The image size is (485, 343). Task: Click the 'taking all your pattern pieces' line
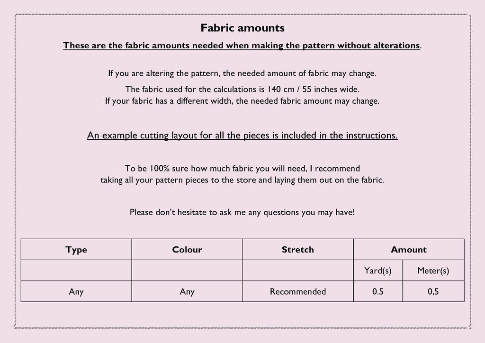[x=242, y=181]
